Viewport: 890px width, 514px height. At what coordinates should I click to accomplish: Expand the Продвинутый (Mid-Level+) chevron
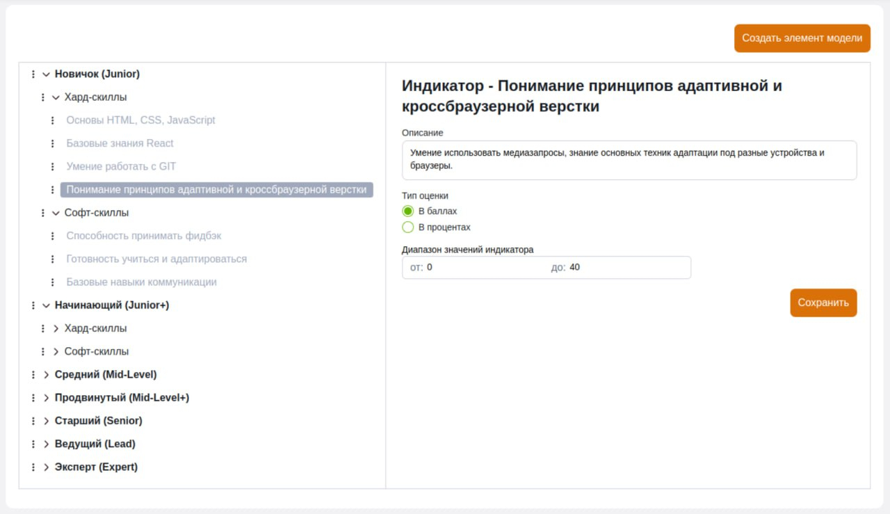(46, 398)
